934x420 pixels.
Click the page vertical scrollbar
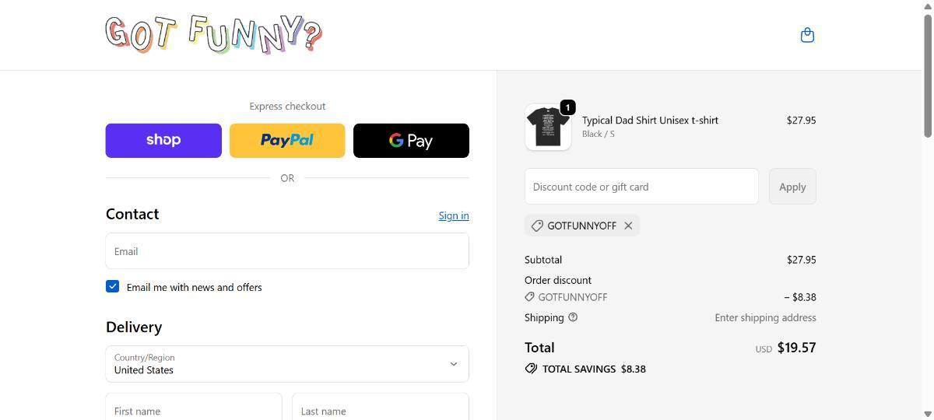point(927,78)
